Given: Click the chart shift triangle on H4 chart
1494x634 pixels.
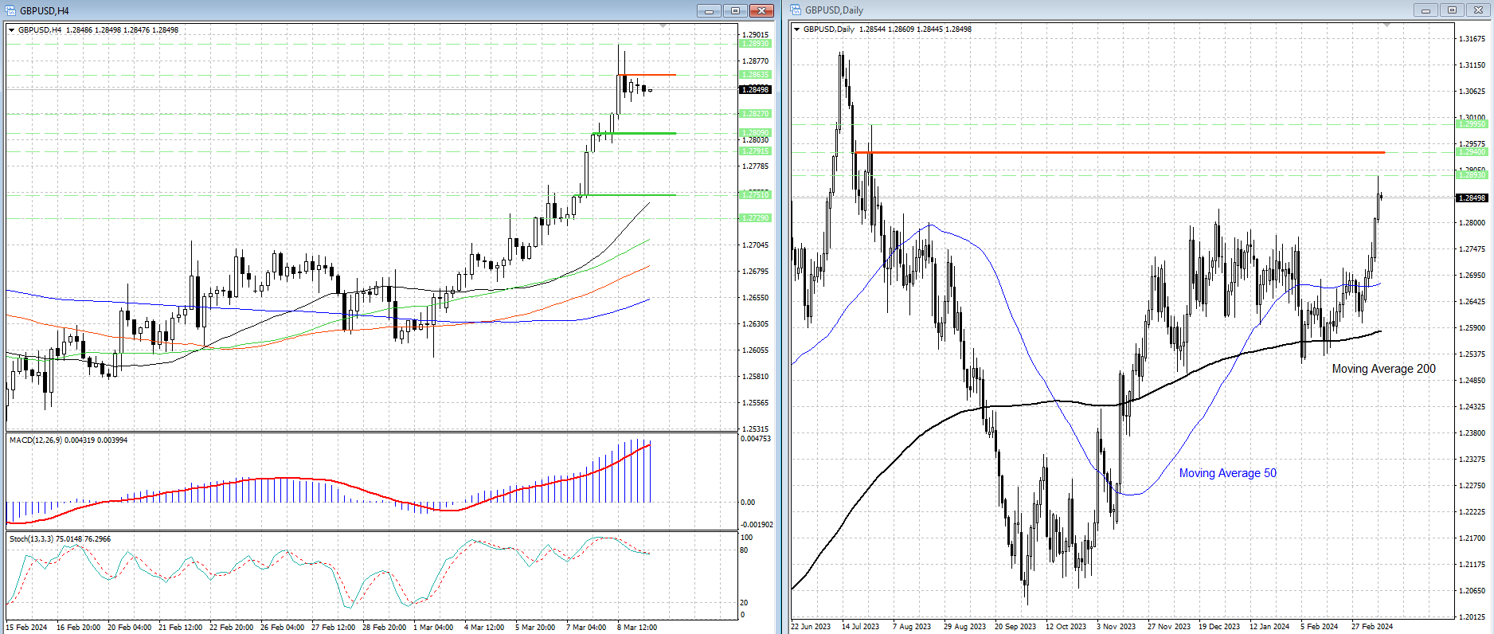Looking at the screenshot, I should coord(663,27).
